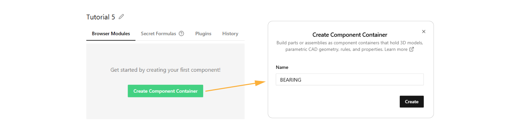Click the Create Component Container dialog heading
The height and width of the screenshot is (131, 526).
[x=350, y=35]
